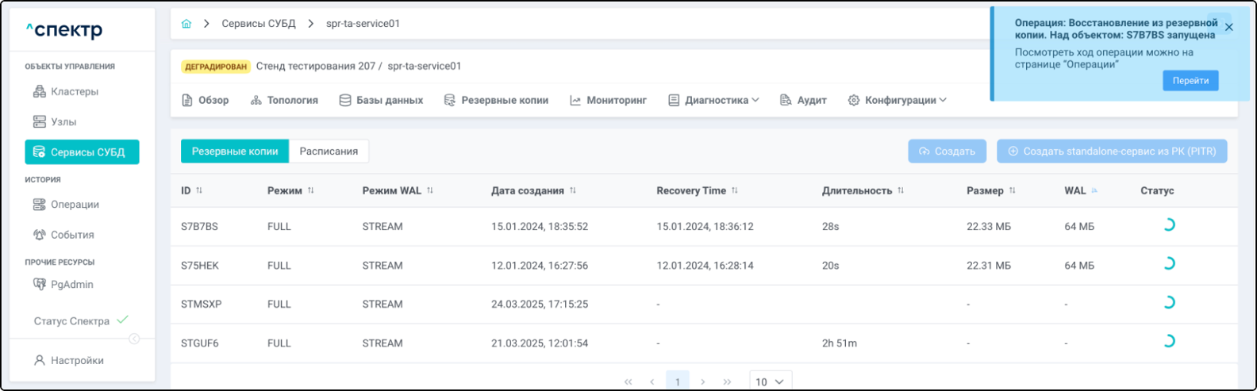
Task: Sort the table by ID column
Action: point(199,191)
